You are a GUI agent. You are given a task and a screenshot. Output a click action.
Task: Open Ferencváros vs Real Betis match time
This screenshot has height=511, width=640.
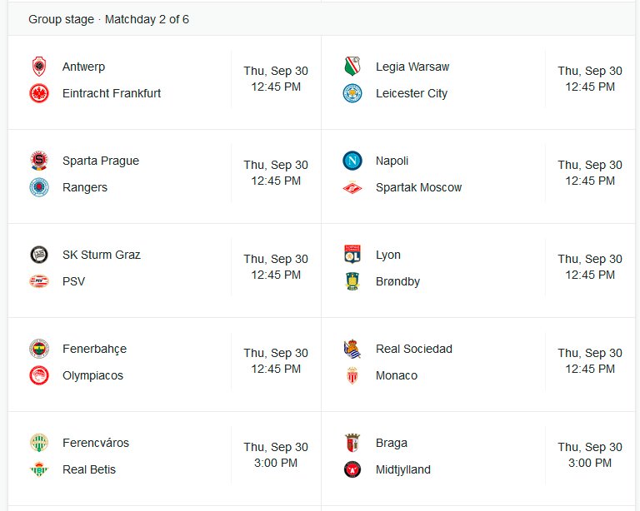pyautogui.click(x=276, y=454)
